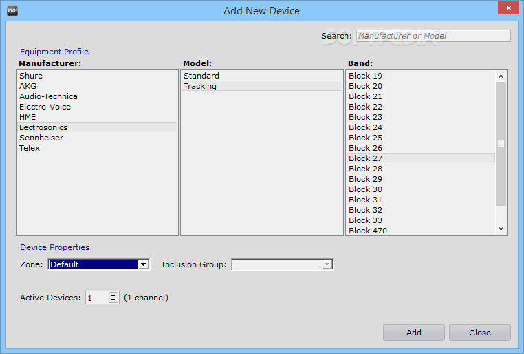The width and height of the screenshot is (524, 354).
Task: Choose Block 21 in Band list
Action: pyautogui.click(x=421, y=96)
